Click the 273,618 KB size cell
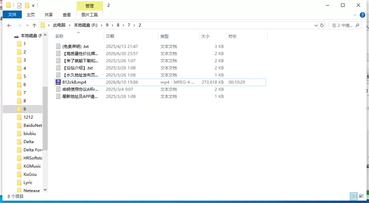Image resolution: width=369 pixels, height=203 pixels. coord(213,82)
